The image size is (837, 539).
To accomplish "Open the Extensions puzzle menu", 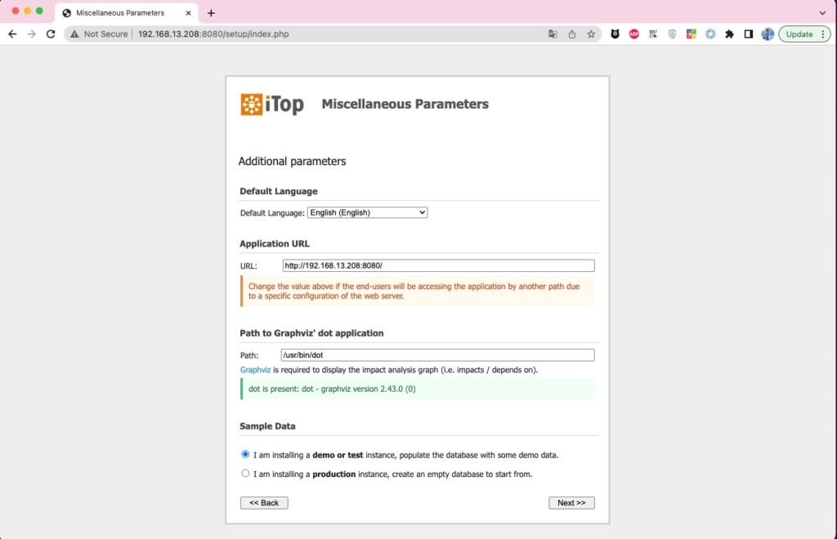I will (x=729, y=34).
